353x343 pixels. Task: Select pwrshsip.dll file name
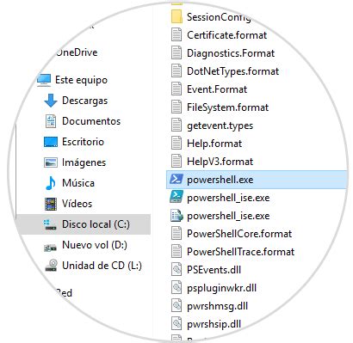(214, 324)
